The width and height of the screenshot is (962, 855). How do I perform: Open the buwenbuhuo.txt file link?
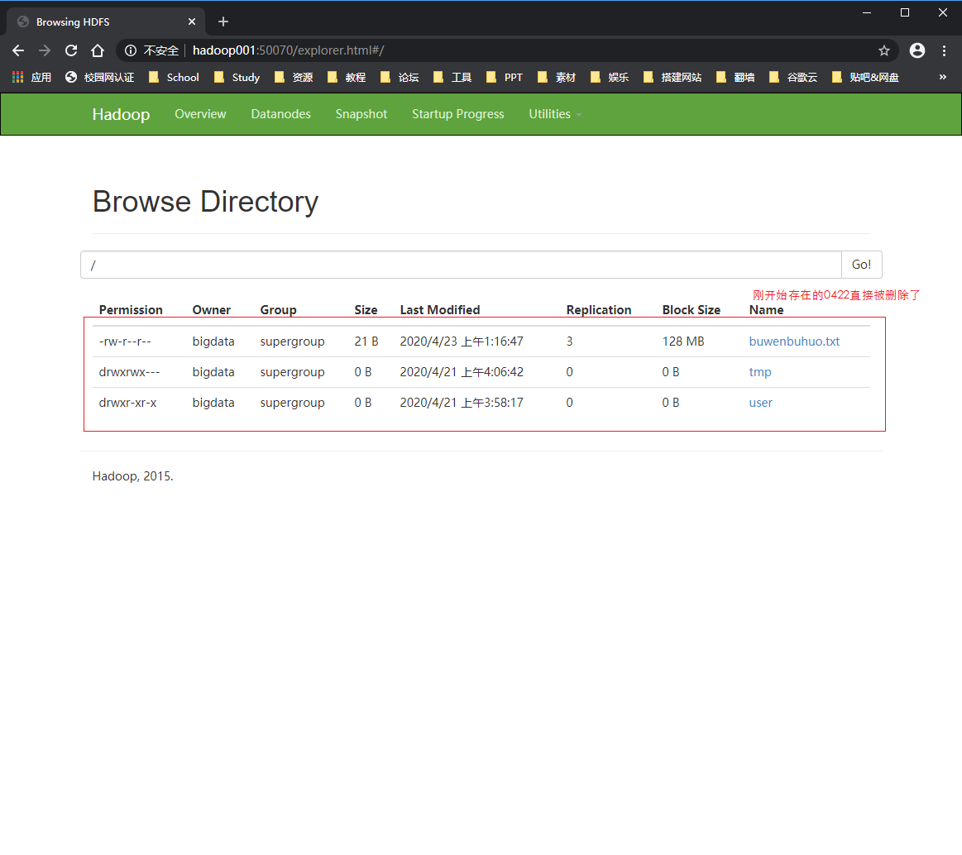pos(794,342)
